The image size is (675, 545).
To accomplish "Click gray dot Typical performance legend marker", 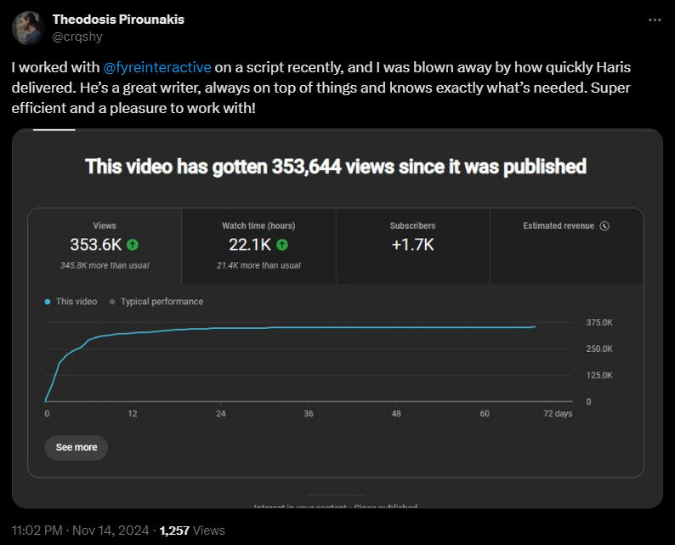I will [x=112, y=302].
